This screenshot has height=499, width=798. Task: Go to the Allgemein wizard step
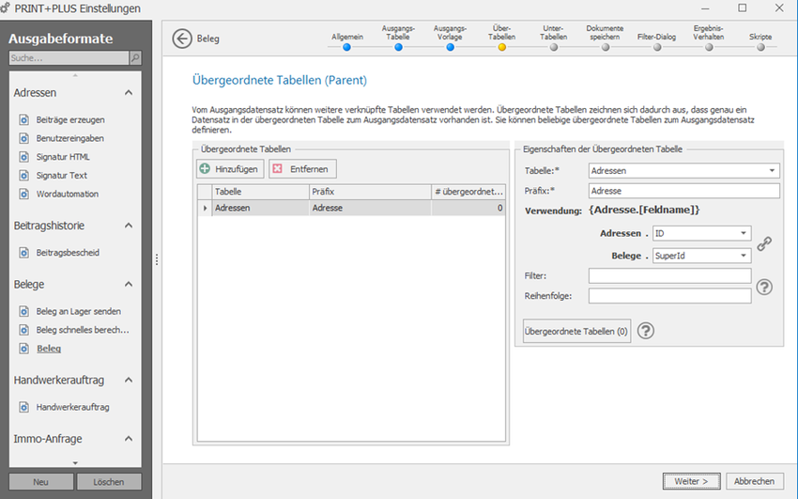pos(347,47)
